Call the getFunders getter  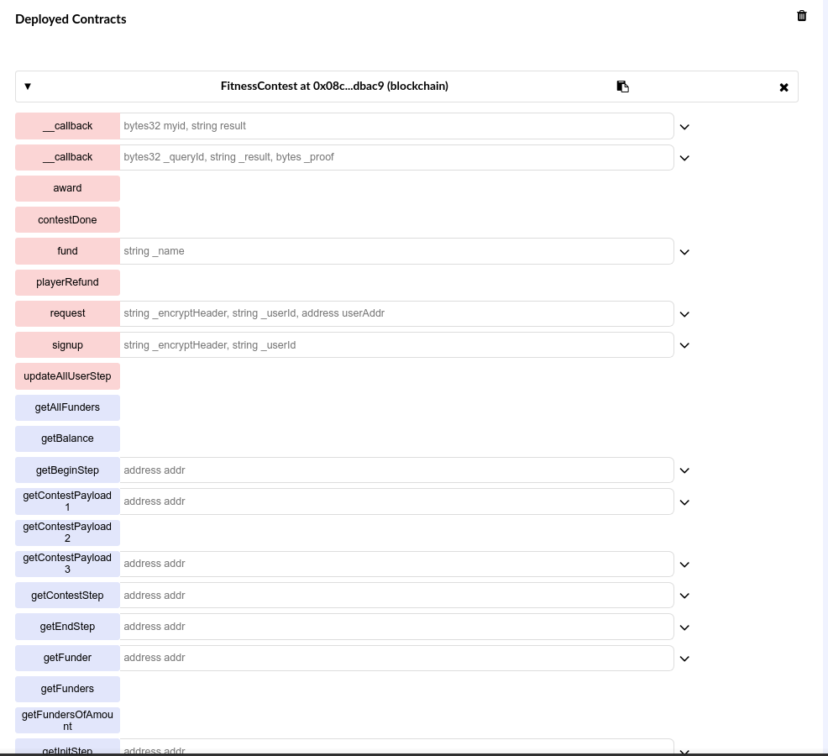click(x=67, y=689)
